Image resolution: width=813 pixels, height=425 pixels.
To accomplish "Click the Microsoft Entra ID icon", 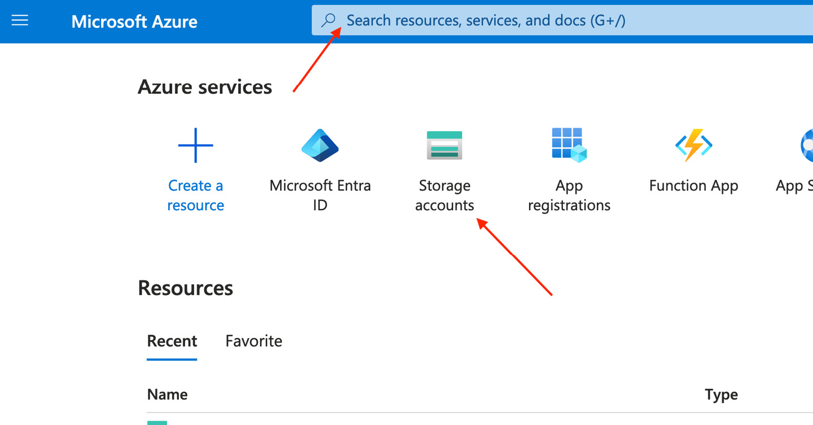I will (320, 145).
